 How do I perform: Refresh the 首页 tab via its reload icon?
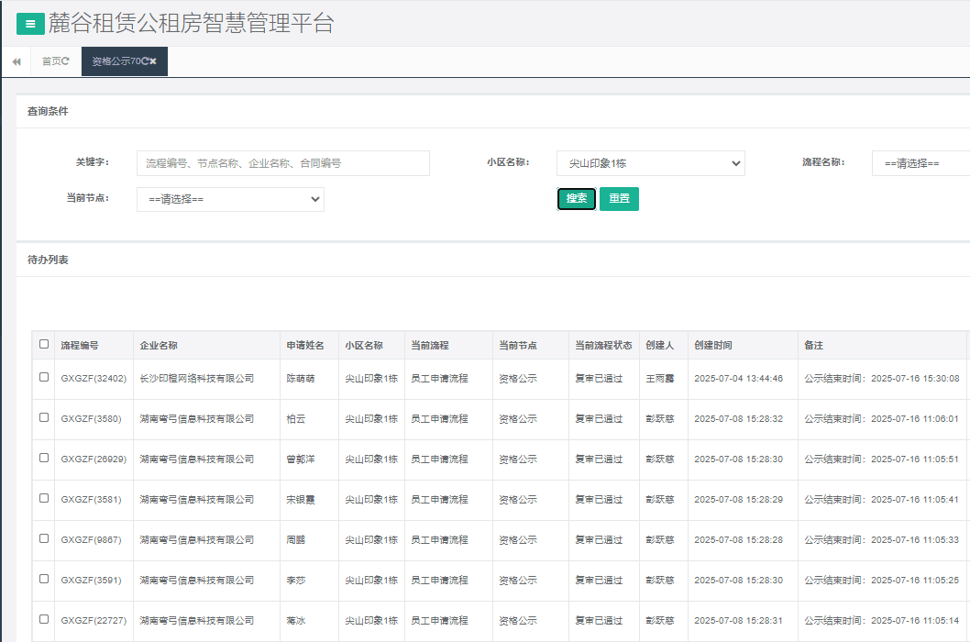[x=66, y=61]
